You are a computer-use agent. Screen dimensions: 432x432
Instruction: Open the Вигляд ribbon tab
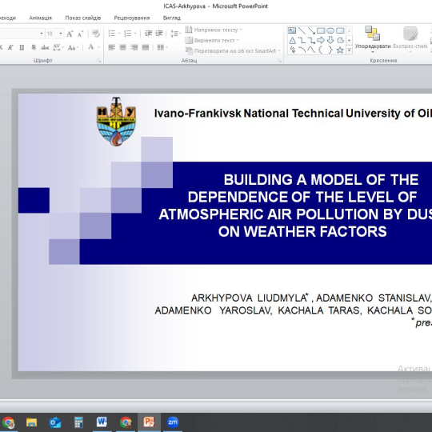point(172,18)
